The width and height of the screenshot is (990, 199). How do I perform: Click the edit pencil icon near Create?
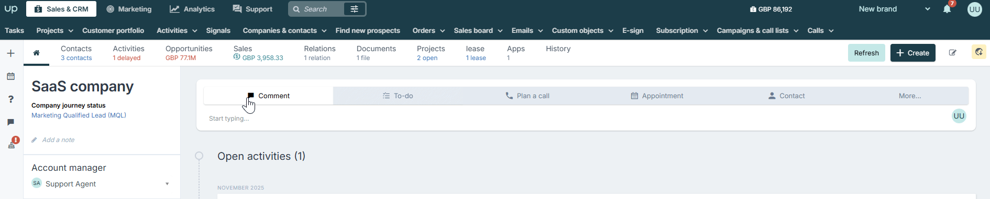953,53
